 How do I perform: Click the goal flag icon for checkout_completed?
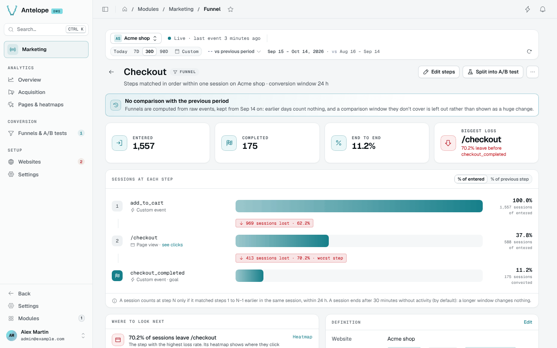click(117, 276)
